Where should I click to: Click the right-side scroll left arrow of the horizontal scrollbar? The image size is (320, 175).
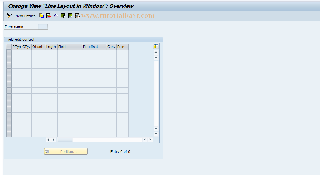click(145, 140)
